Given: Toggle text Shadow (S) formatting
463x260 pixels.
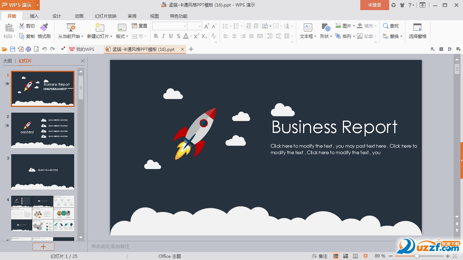Looking at the screenshot, I should pyautogui.click(x=178, y=36).
